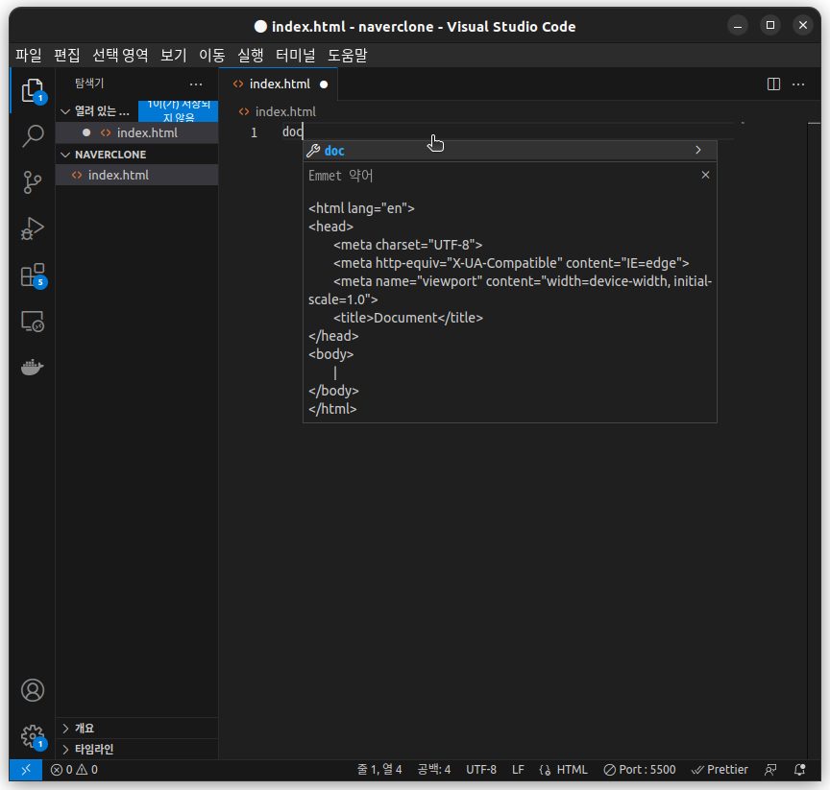Select index.html in open editors list
The width and height of the screenshot is (830, 790).
[x=136, y=132]
